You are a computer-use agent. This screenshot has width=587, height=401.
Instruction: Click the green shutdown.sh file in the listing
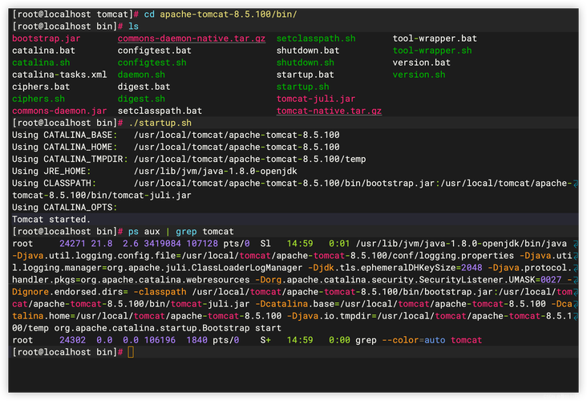tap(305, 63)
